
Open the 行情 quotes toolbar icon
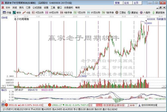tap(7, 13)
